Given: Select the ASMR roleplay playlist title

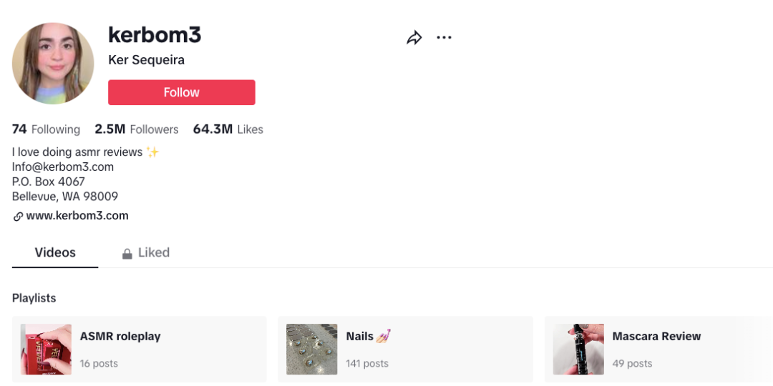Looking at the screenshot, I should [x=120, y=336].
